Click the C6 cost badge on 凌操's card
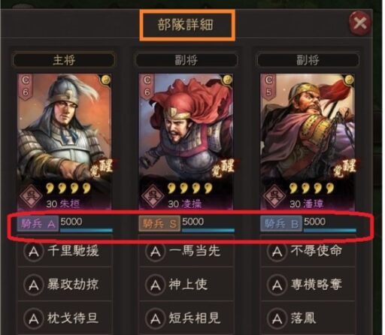This screenshot has height=335, width=385. click(147, 86)
